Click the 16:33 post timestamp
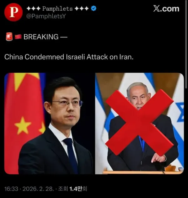The height and width of the screenshot is (198, 188). [x=11, y=189]
